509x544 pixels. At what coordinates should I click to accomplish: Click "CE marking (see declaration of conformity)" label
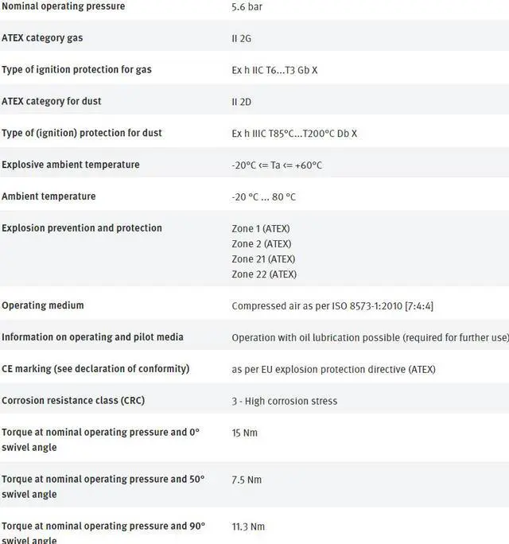pyautogui.click(x=95, y=369)
